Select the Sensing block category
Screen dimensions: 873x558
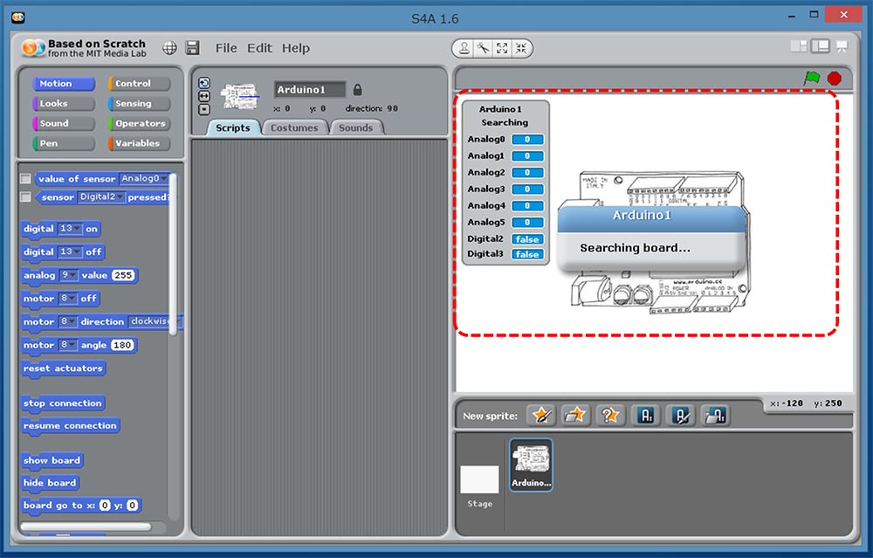point(139,104)
